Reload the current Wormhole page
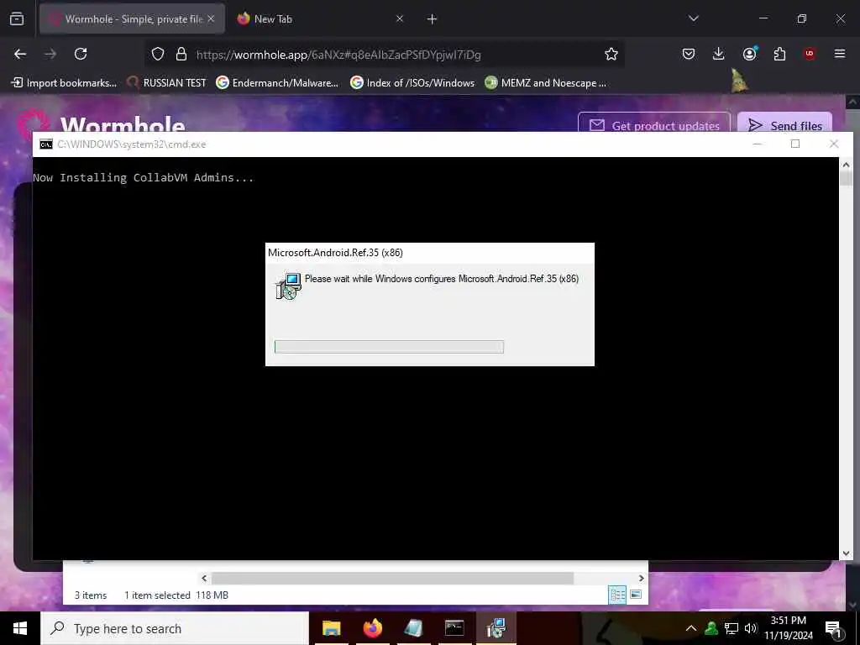The width and height of the screenshot is (860, 645). pos(81,54)
